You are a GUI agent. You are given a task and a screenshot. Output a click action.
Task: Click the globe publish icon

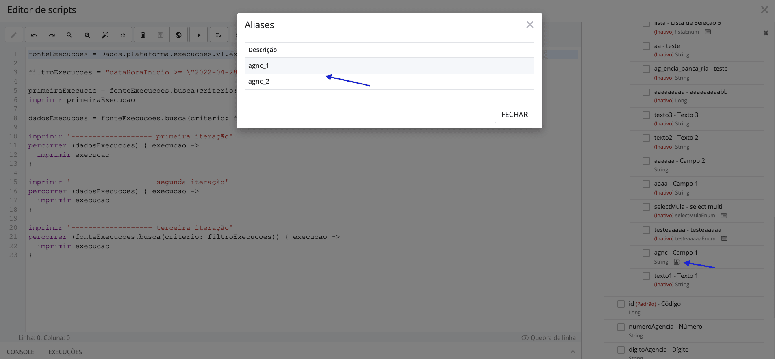click(x=178, y=35)
